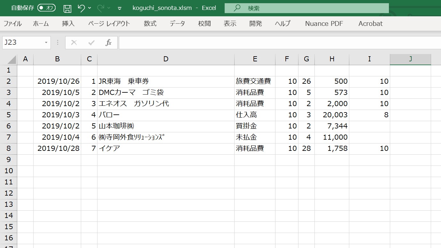This screenshot has height=248, width=441.
Task: Select the amount cell 11,000
Action: [332, 137]
